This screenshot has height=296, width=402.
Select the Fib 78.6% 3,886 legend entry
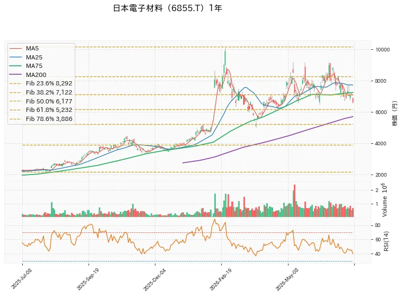(x=41, y=119)
